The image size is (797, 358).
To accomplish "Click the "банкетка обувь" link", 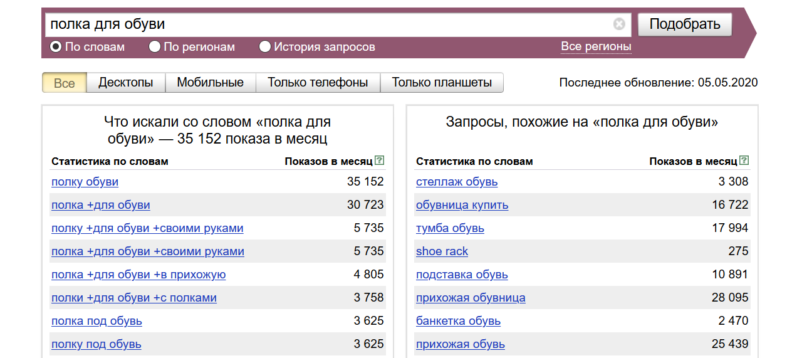I will pos(458,321).
